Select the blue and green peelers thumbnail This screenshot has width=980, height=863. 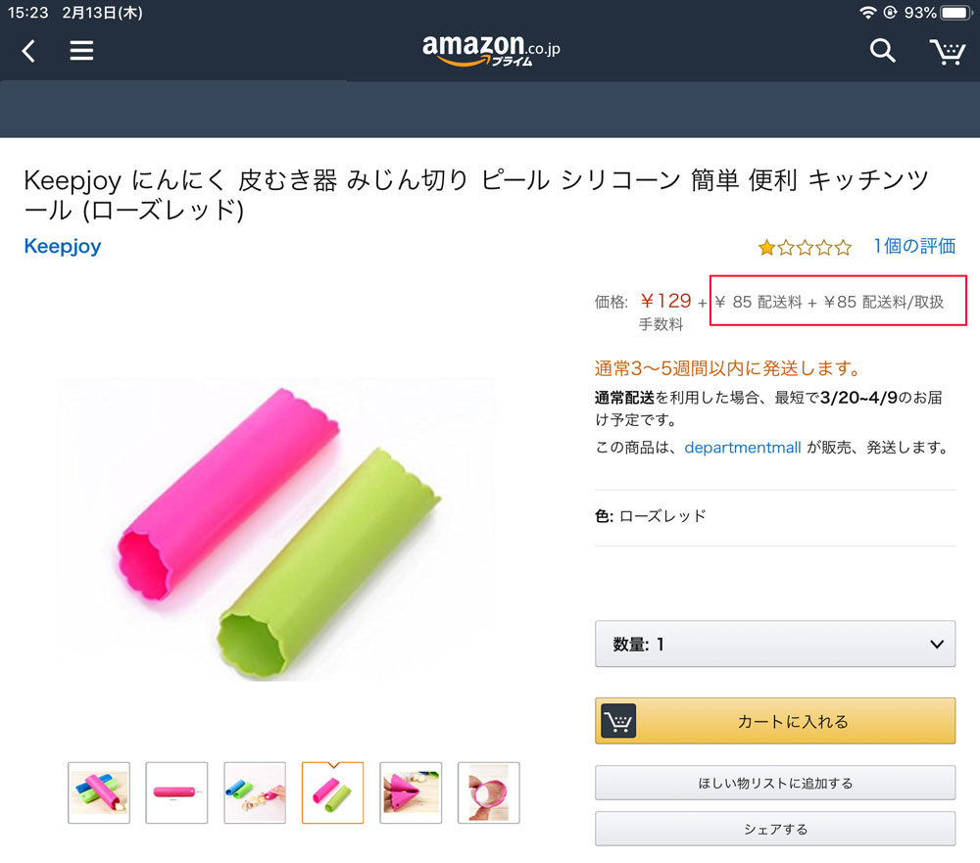pos(255,792)
